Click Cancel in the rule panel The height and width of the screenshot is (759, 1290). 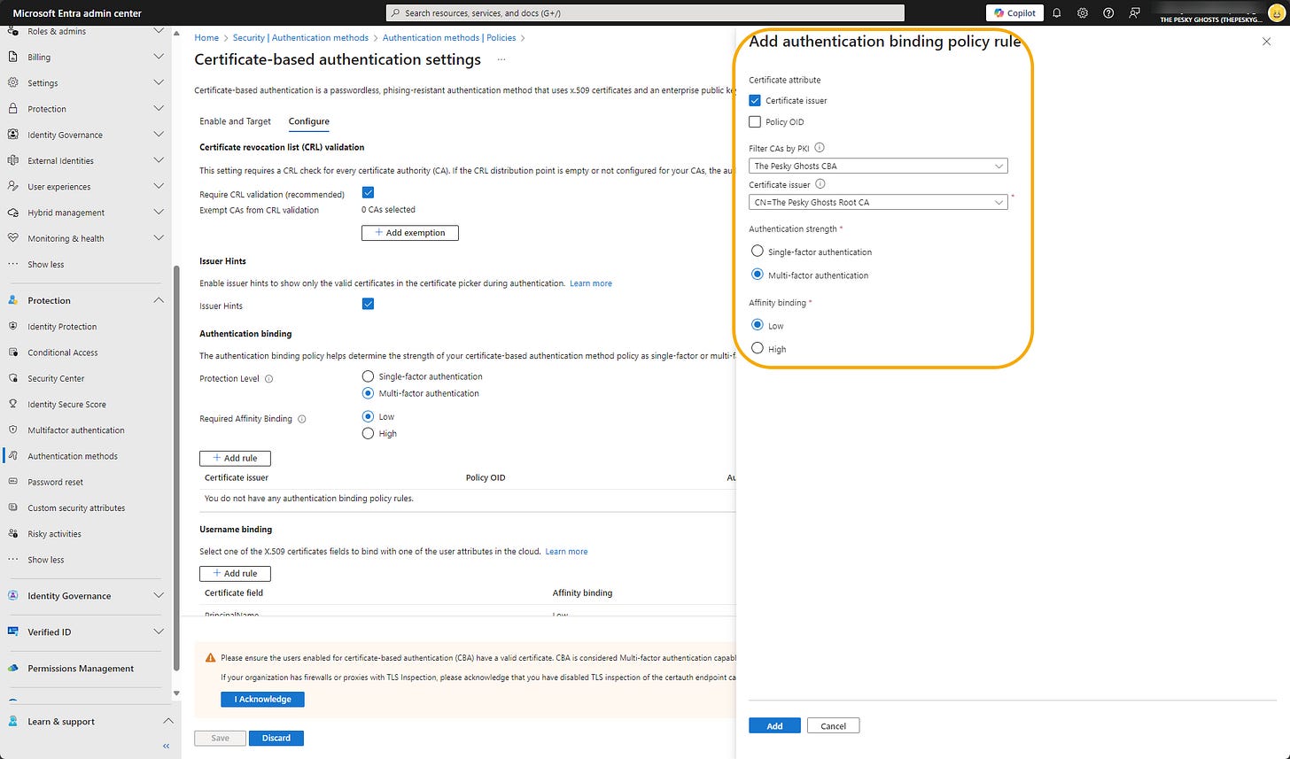pyautogui.click(x=833, y=725)
